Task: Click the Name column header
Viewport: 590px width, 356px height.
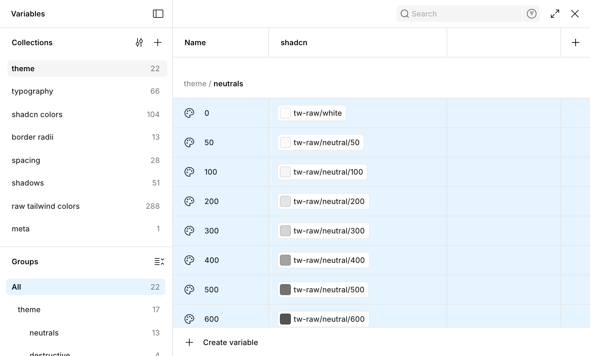Action: [221, 42]
